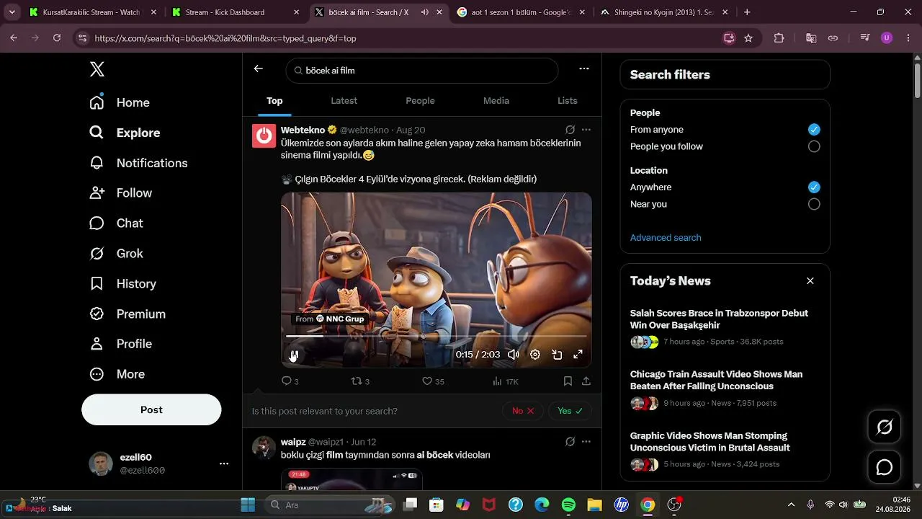Expand the video to fullscreen
Viewport: 922px width, 519px height.
[x=578, y=355]
